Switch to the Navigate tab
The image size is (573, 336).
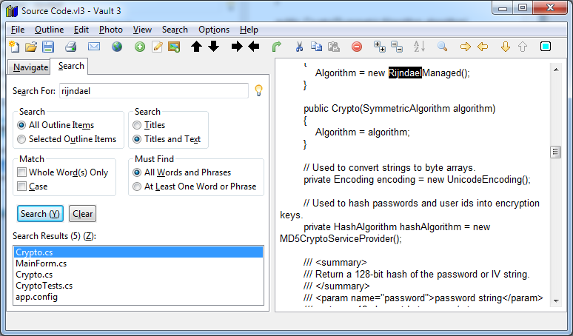(30, 67)
